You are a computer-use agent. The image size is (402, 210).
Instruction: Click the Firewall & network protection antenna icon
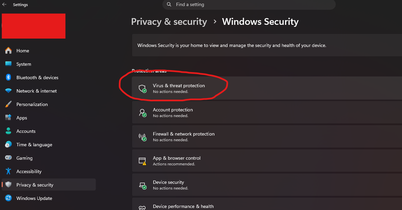143,137
